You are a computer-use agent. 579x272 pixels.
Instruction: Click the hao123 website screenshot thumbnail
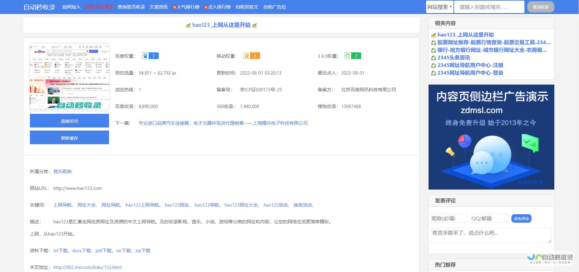pyautogui.click(x=69, y=77)
